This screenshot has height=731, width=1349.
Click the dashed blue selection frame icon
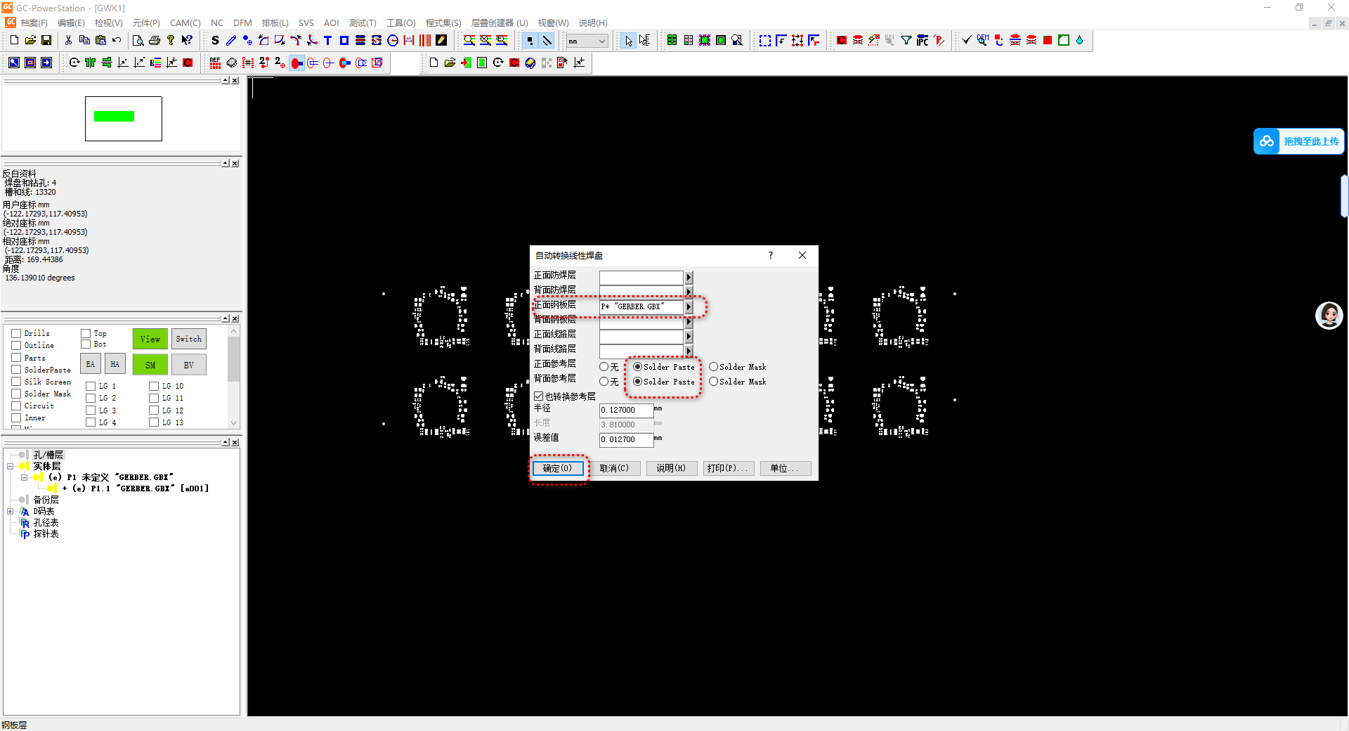pos(765,40)
